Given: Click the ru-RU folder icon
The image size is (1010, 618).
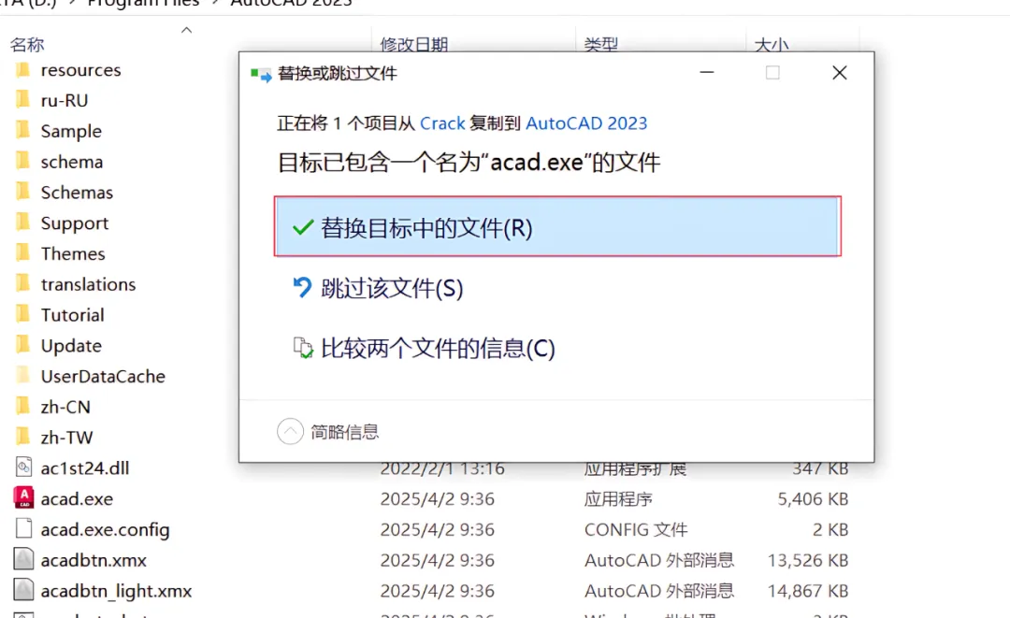Looking at the screenshot, I should [22, 99].
